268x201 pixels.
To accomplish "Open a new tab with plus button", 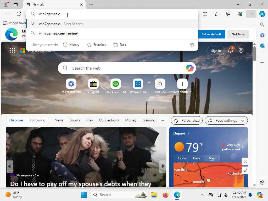I will [91, 4].
